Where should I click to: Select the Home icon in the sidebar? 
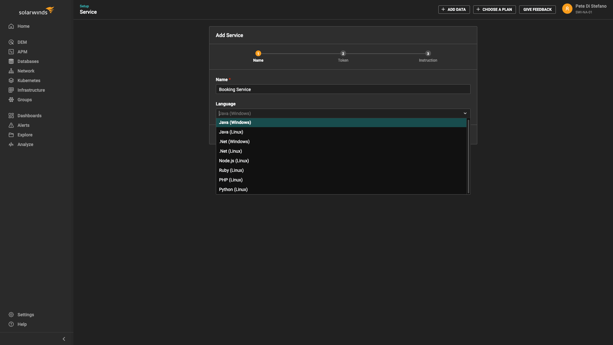click(11, 26)
